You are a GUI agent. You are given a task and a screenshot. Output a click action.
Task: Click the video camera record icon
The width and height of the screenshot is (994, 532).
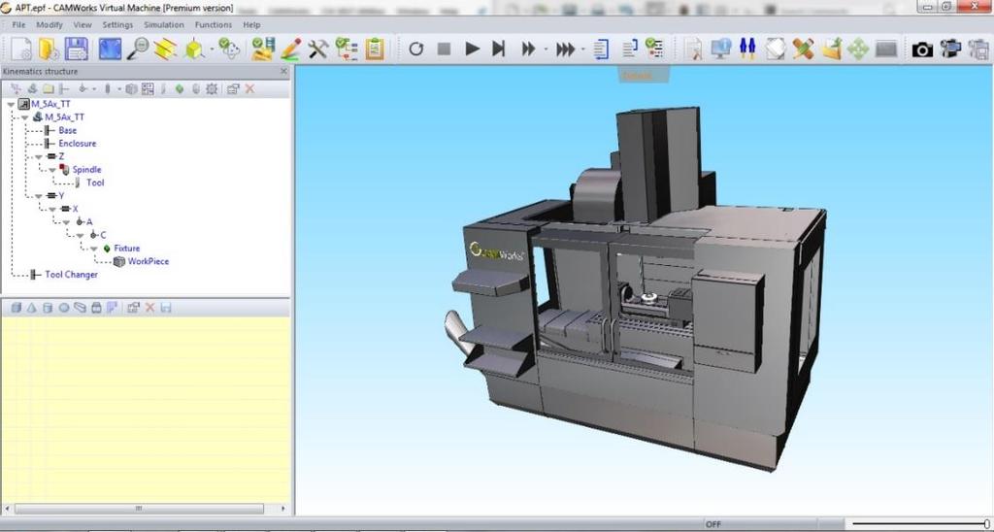(x=950, y=49)
